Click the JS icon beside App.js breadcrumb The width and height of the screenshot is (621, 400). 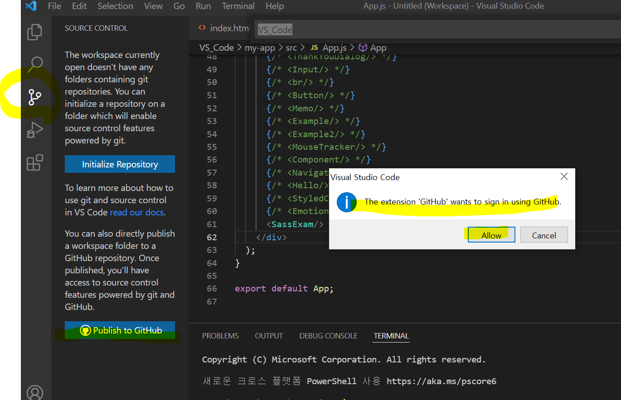tap(314, 47)
